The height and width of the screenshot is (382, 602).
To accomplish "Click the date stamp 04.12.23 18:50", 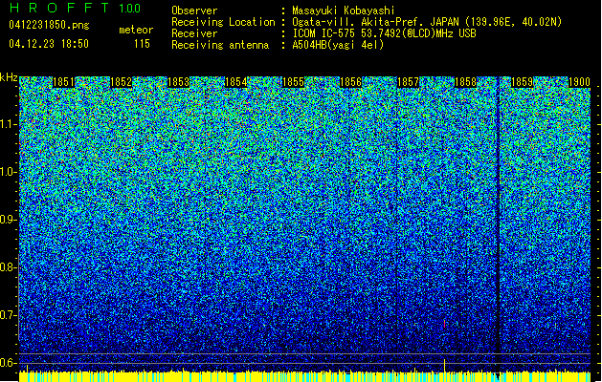I will 49,44.
